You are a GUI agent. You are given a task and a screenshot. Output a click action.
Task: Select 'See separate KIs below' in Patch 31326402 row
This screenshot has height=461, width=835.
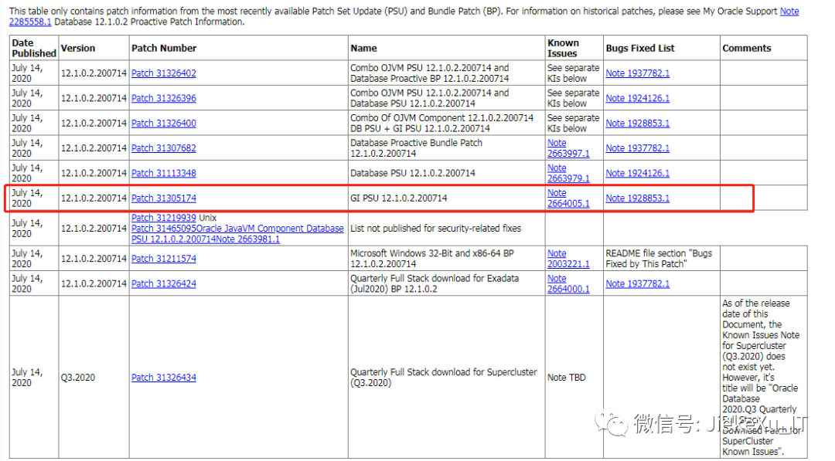(573, 73)
